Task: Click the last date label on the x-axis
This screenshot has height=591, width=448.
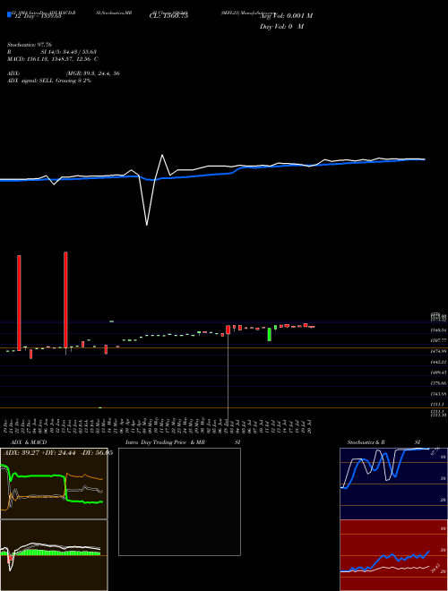Action: point(310,426)
